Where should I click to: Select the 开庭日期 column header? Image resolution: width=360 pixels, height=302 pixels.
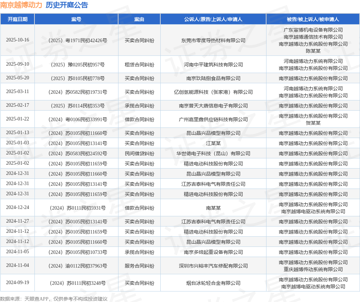(18, 19)
